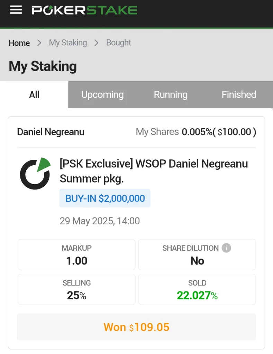
Task: Open the hamburger menu
Action: [x=16, y=10]
